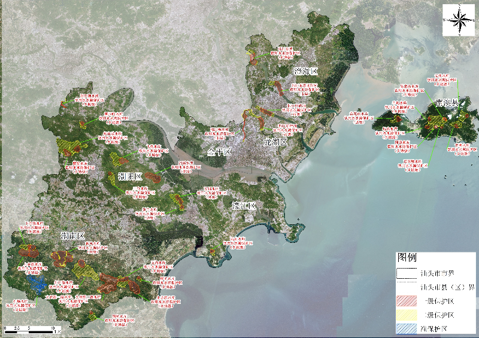Viewport: 479px width, 338px height.
Task: Select the 南澳县 county label
Action: pyautogui.click(x=447, y=103)
